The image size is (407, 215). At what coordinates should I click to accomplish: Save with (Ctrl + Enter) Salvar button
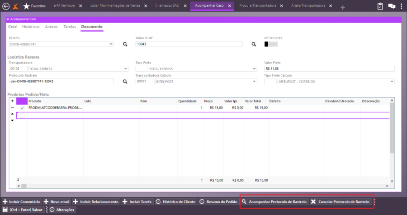coord(23,210)
